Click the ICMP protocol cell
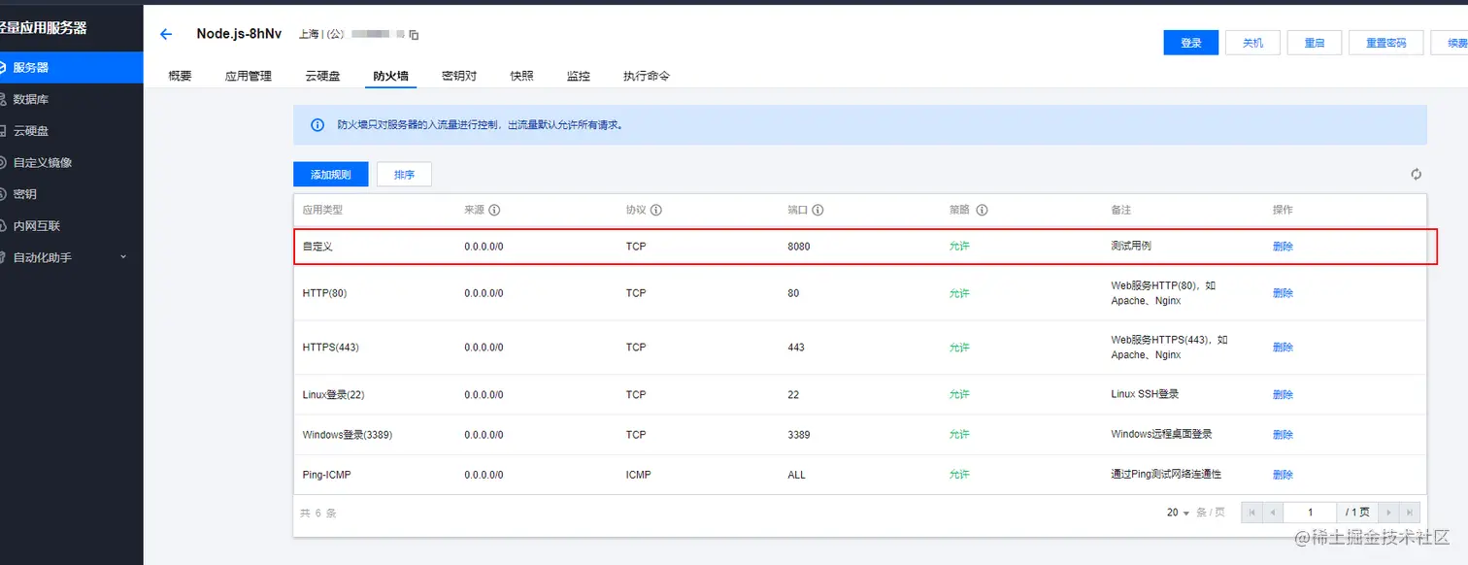Screen dimensions: 1468x565 (639, 475)
